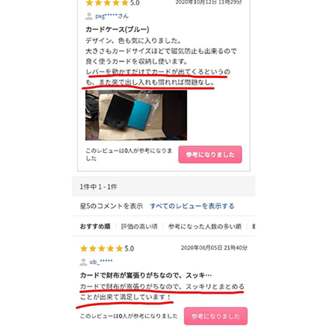Sort by 参考になった人数の多い順
Screen dimensions: 327x327
(205, 226)
